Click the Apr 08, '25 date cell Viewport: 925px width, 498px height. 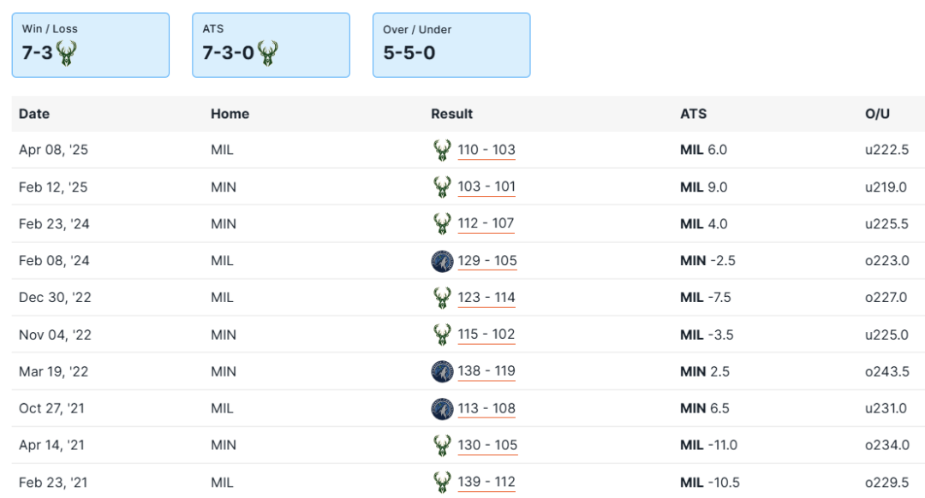point(53,150)
